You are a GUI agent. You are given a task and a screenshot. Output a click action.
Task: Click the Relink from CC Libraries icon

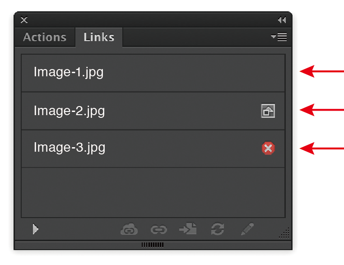[129, 230]
